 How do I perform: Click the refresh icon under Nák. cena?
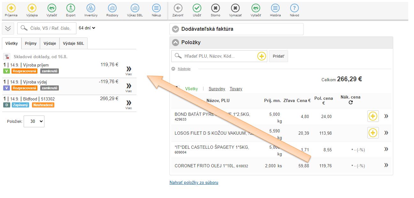[x=350, y=103]
